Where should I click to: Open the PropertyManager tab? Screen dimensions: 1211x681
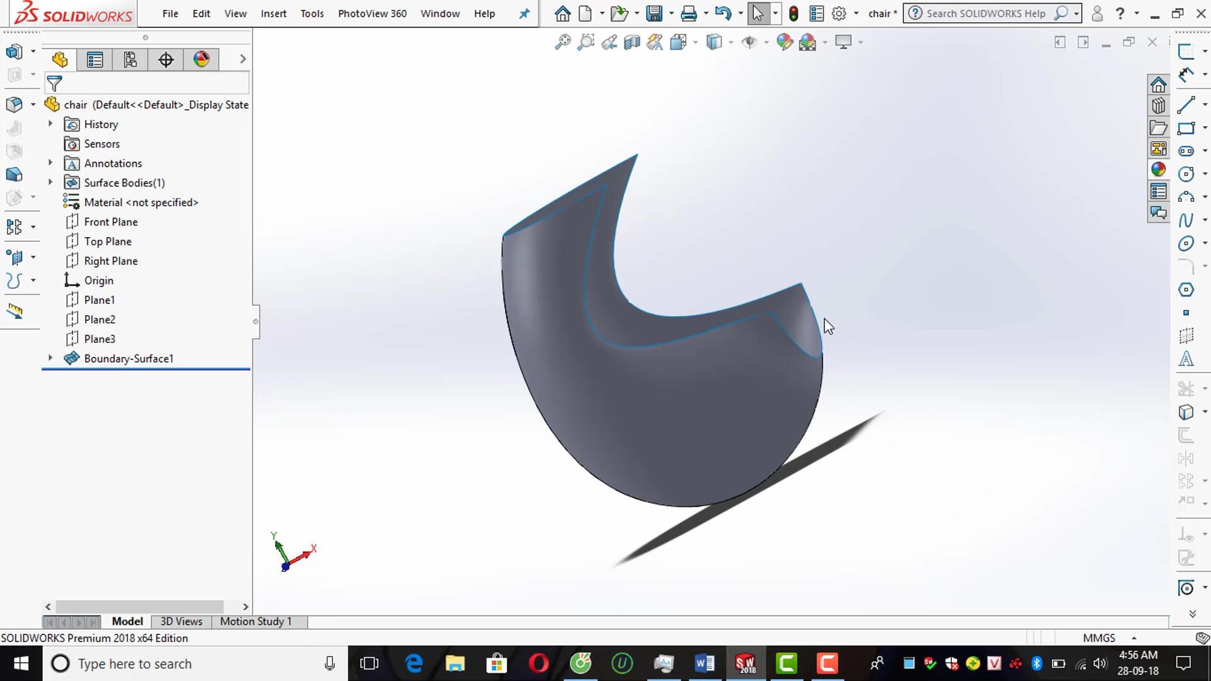pyautogui.click(x=95, y=60)
